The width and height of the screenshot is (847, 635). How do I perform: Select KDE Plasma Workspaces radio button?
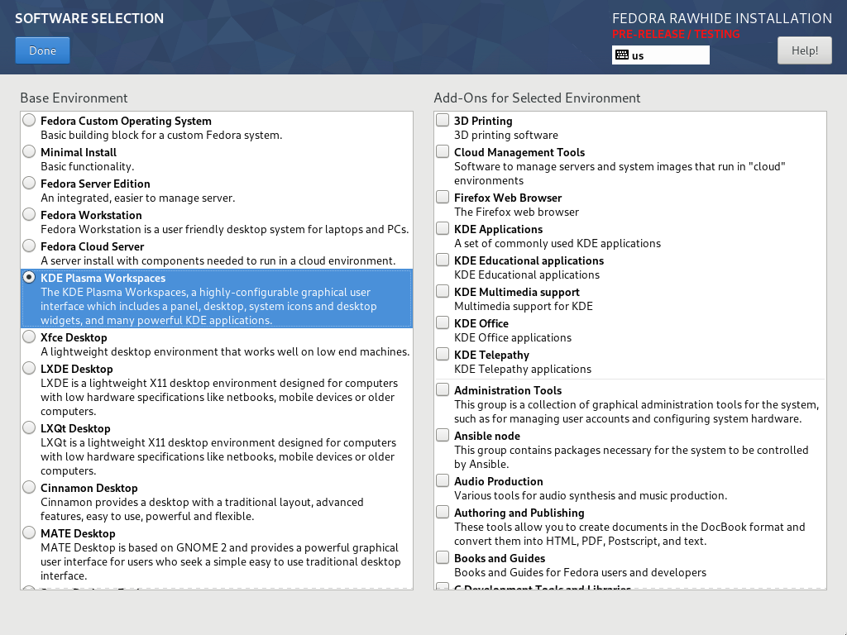click(29, 277)
